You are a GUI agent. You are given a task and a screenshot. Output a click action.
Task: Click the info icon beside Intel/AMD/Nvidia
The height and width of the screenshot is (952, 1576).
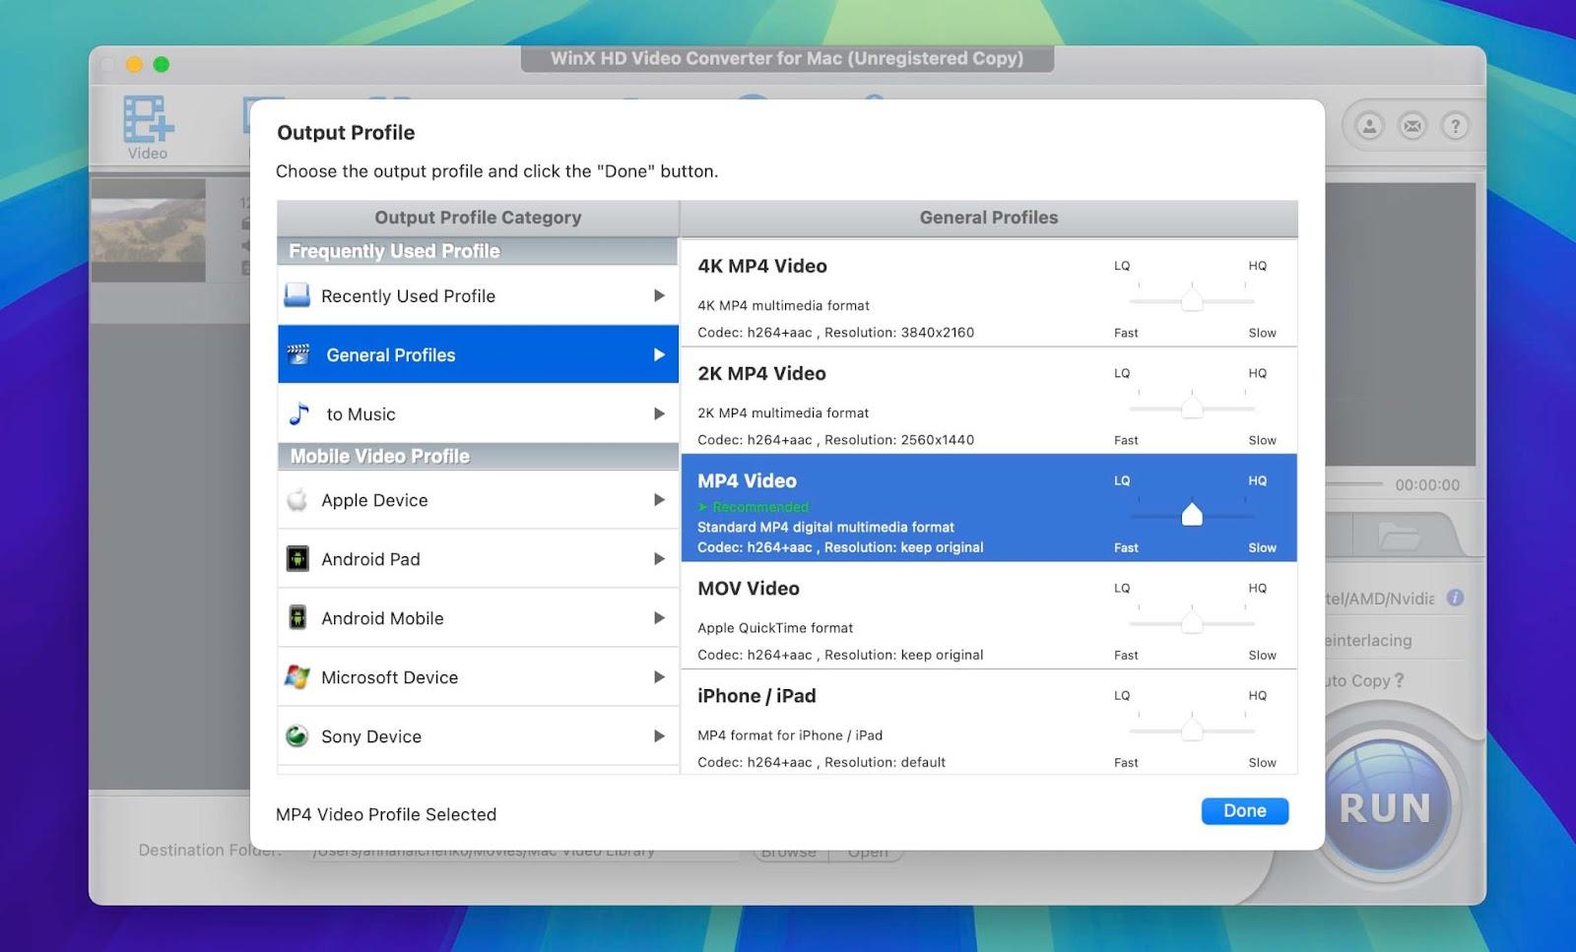point(1455,598)
